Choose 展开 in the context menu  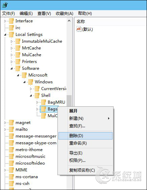[x=85, y=111]
